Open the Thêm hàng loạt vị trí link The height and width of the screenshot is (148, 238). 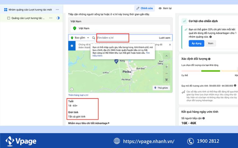click(x=78, y=95)
